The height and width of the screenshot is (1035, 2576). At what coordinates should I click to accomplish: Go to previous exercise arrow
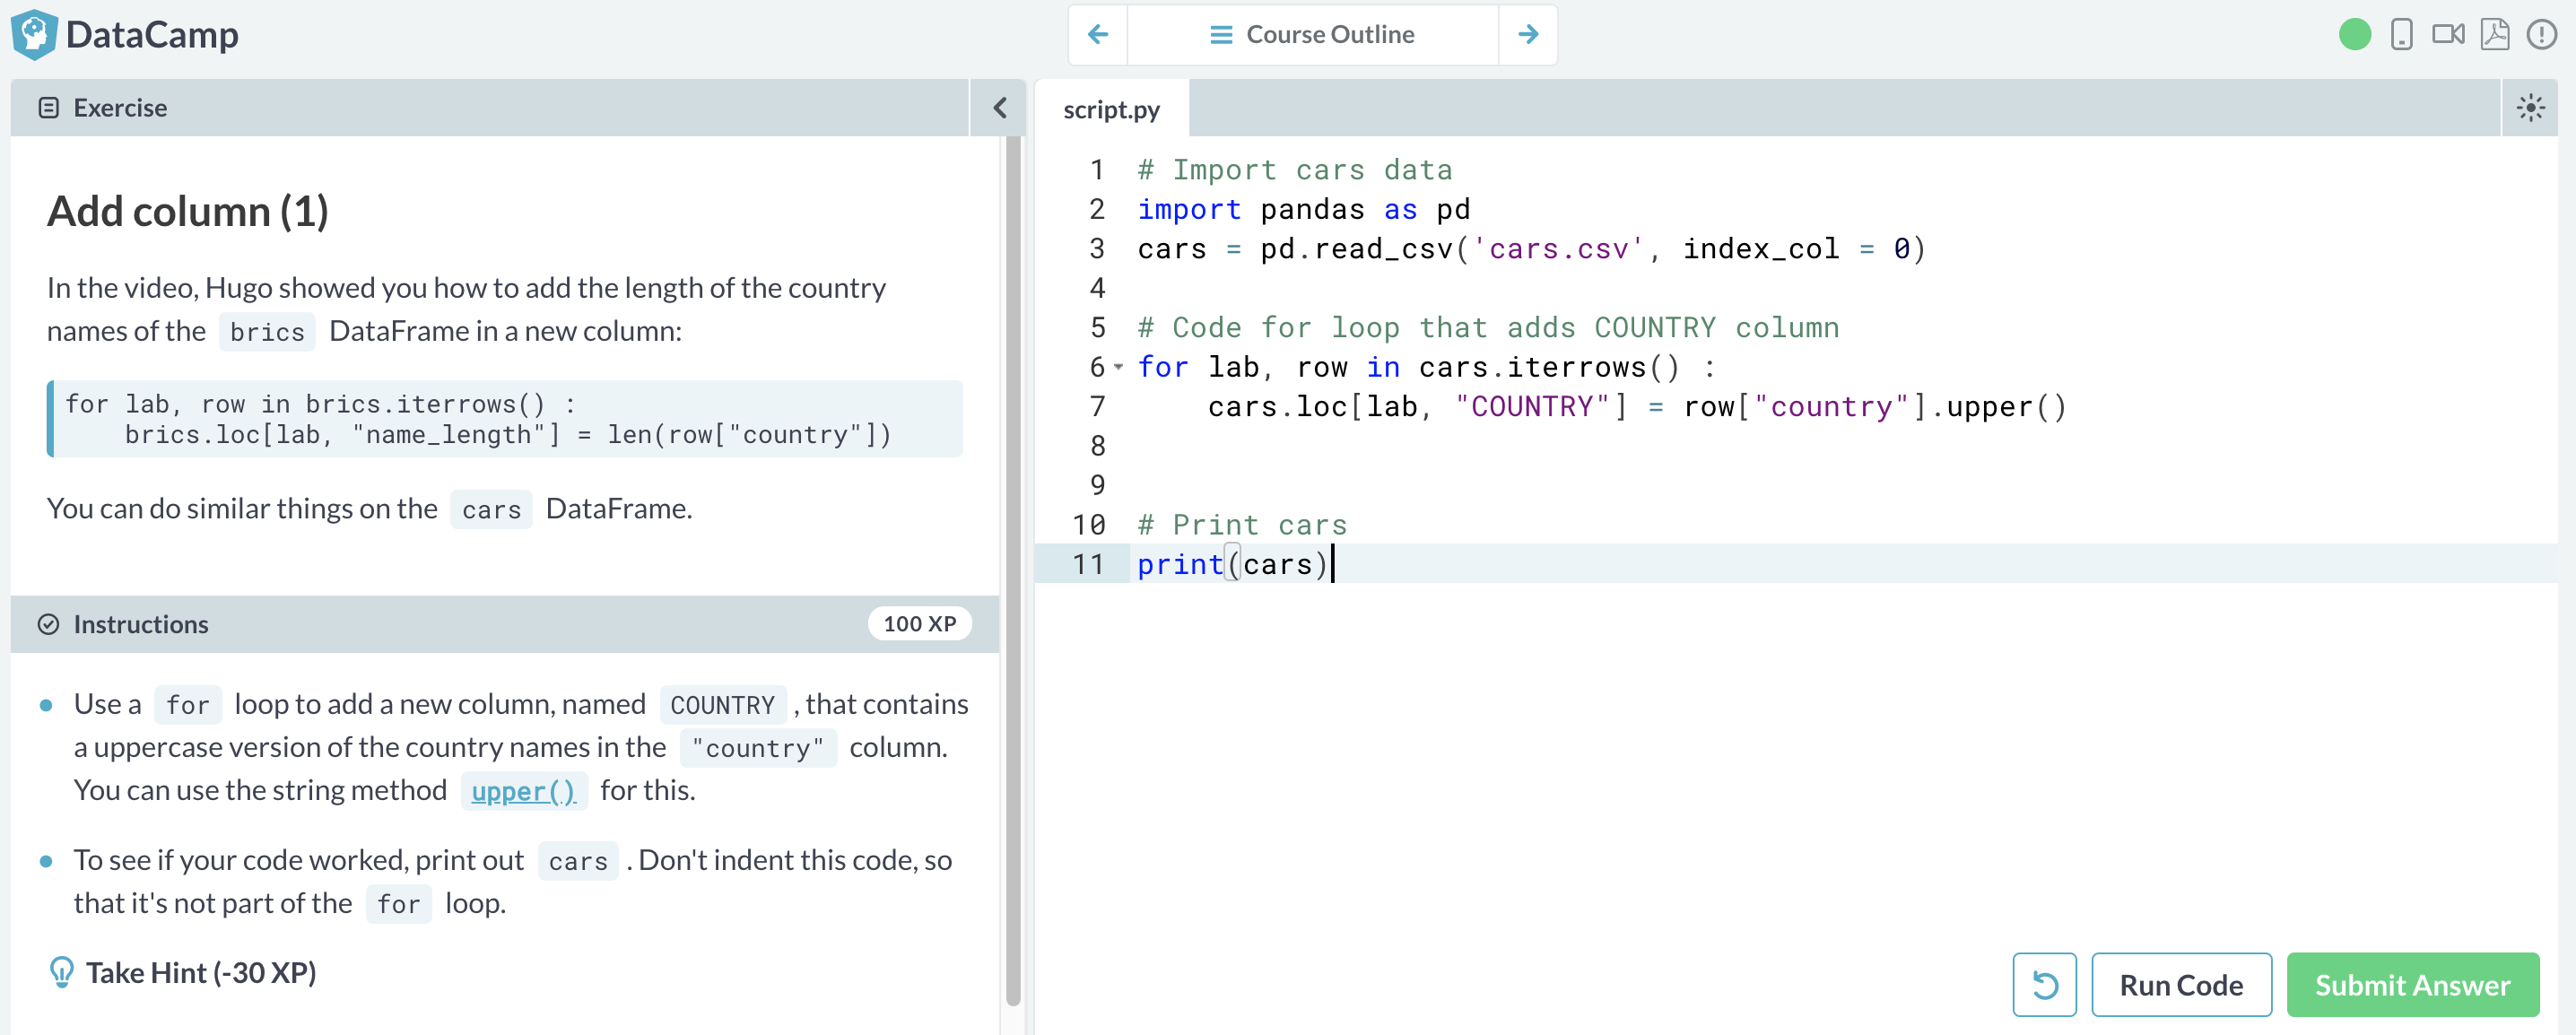(1098, 35)
